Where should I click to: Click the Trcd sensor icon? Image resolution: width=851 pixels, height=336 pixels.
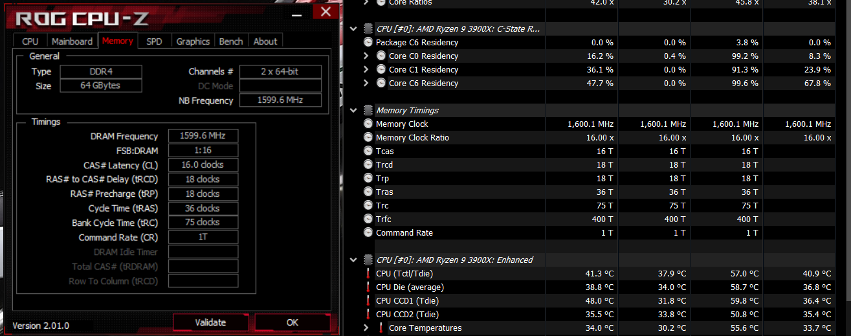[x=368, y=164]
